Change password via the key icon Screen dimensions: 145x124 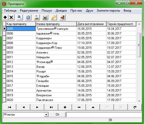click(54, 17)
